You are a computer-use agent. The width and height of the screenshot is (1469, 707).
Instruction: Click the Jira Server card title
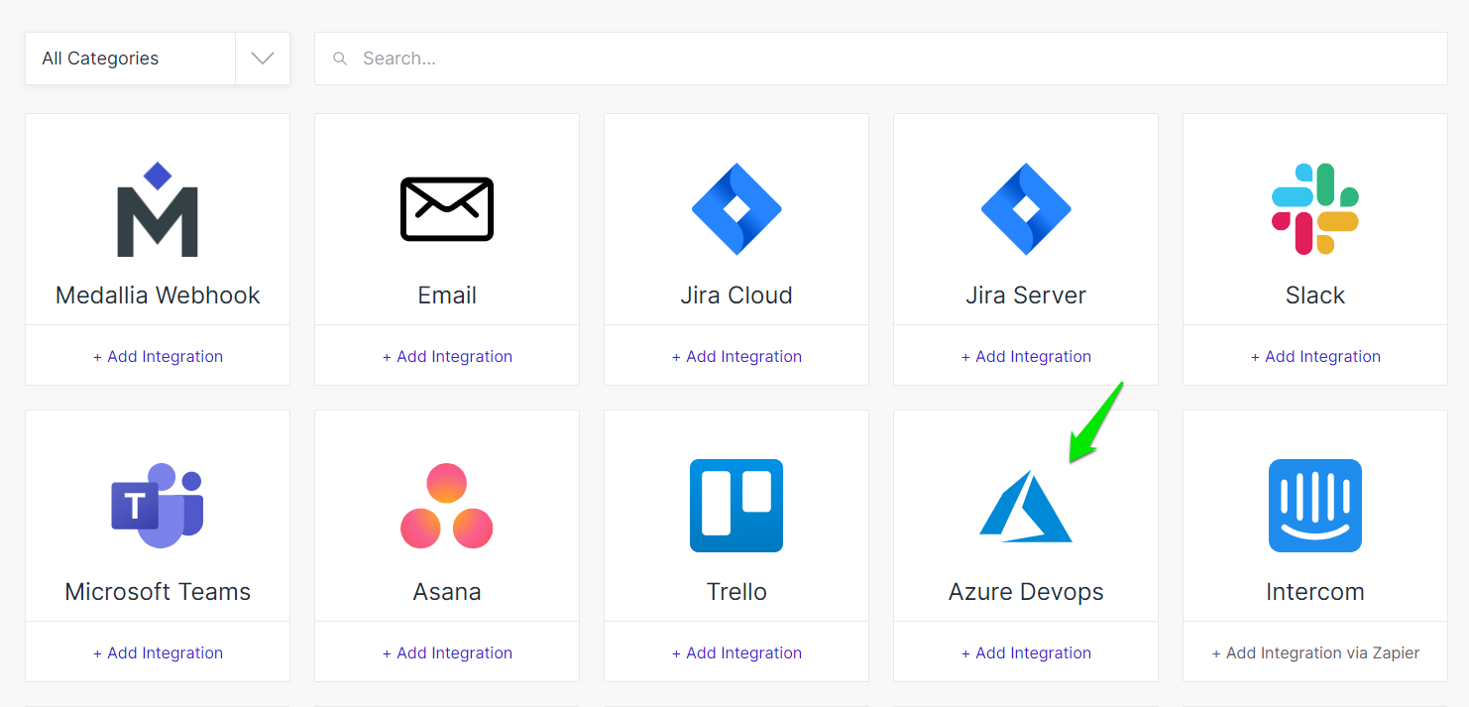tap(1026, 295)
